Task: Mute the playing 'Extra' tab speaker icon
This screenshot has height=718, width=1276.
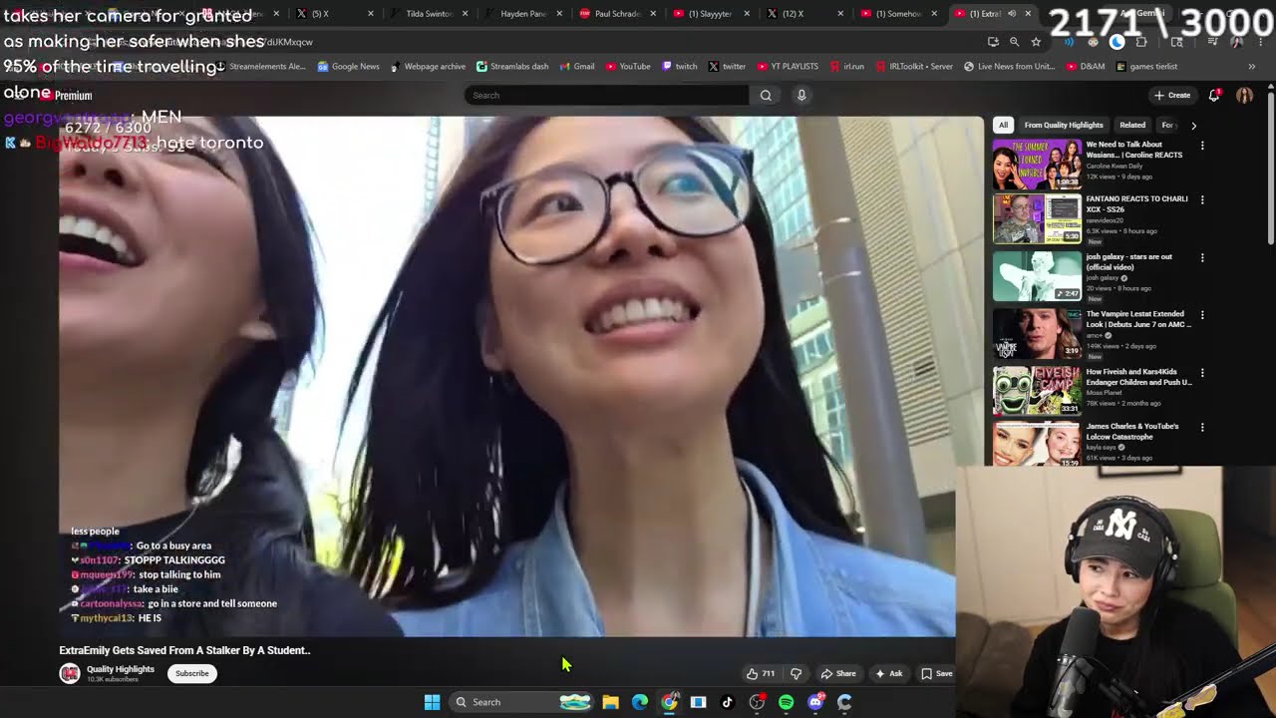Action: (x=1011, y=14)
